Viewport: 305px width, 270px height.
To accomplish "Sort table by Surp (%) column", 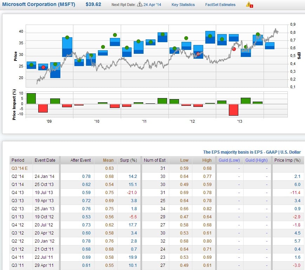I will pos(128,160).
